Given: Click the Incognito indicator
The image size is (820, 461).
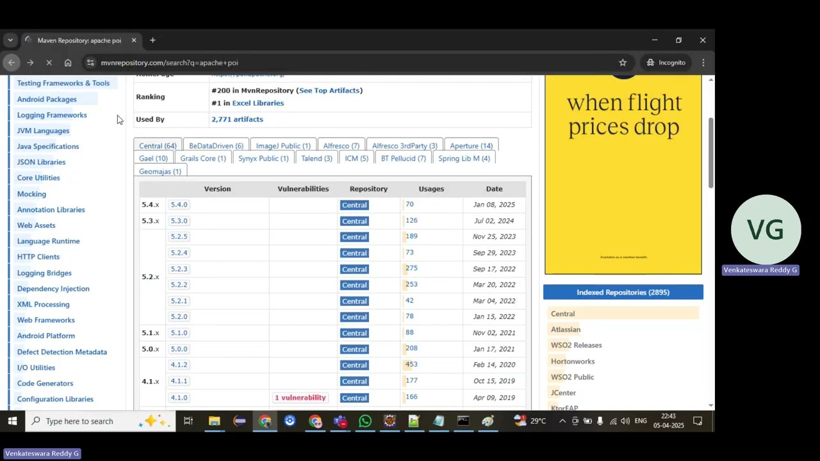Looking at the screenshot, I should pos(666,63).
